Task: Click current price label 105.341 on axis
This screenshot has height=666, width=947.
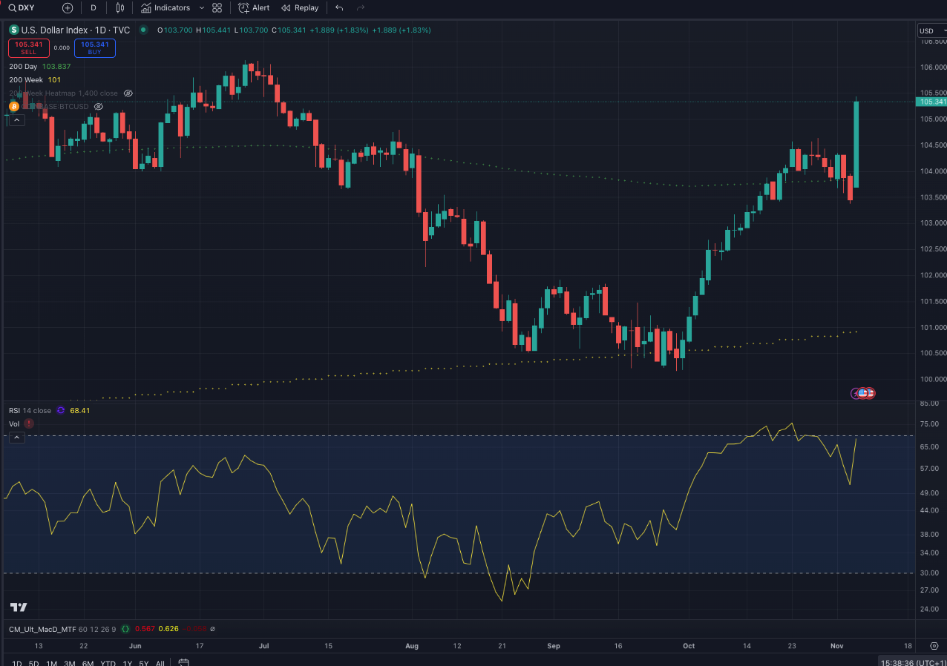Action: (x=932, y=102)
